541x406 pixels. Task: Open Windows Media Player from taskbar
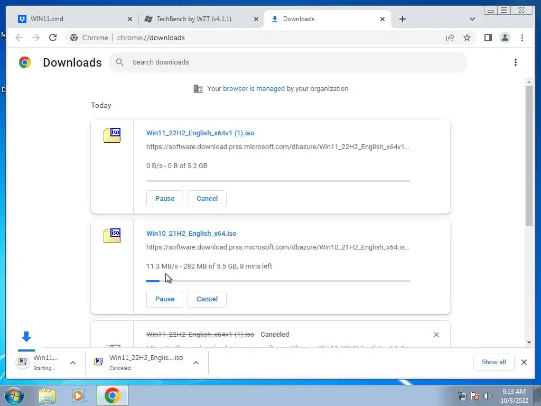click(79, 396)
